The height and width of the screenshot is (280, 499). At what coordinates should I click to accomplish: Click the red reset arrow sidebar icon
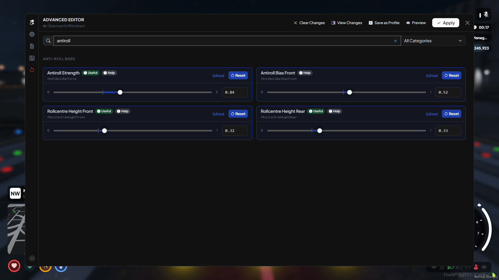[32, 70]
